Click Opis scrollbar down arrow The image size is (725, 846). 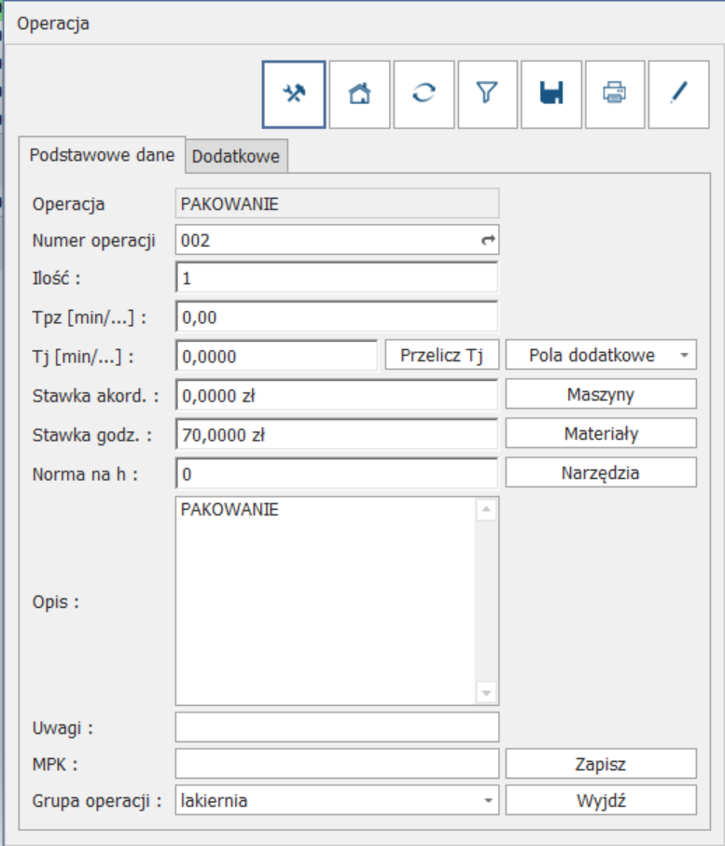(486, 693)
